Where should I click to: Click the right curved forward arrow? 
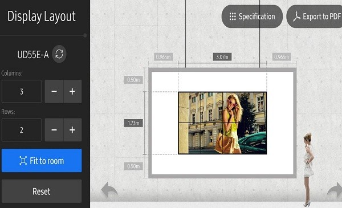335,189
